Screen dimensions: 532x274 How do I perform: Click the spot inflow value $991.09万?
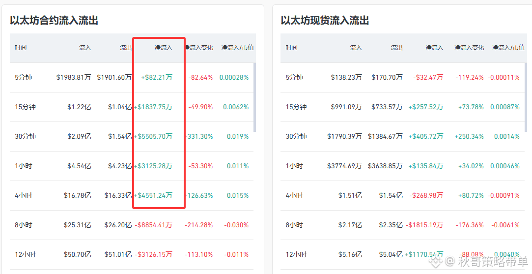click(346, 107)
